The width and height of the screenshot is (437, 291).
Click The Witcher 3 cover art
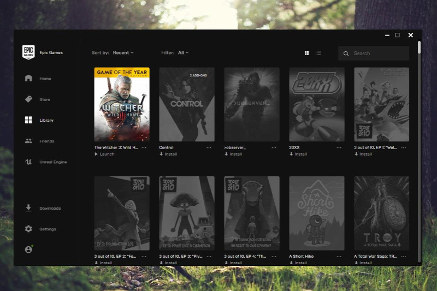click(122, 104)
